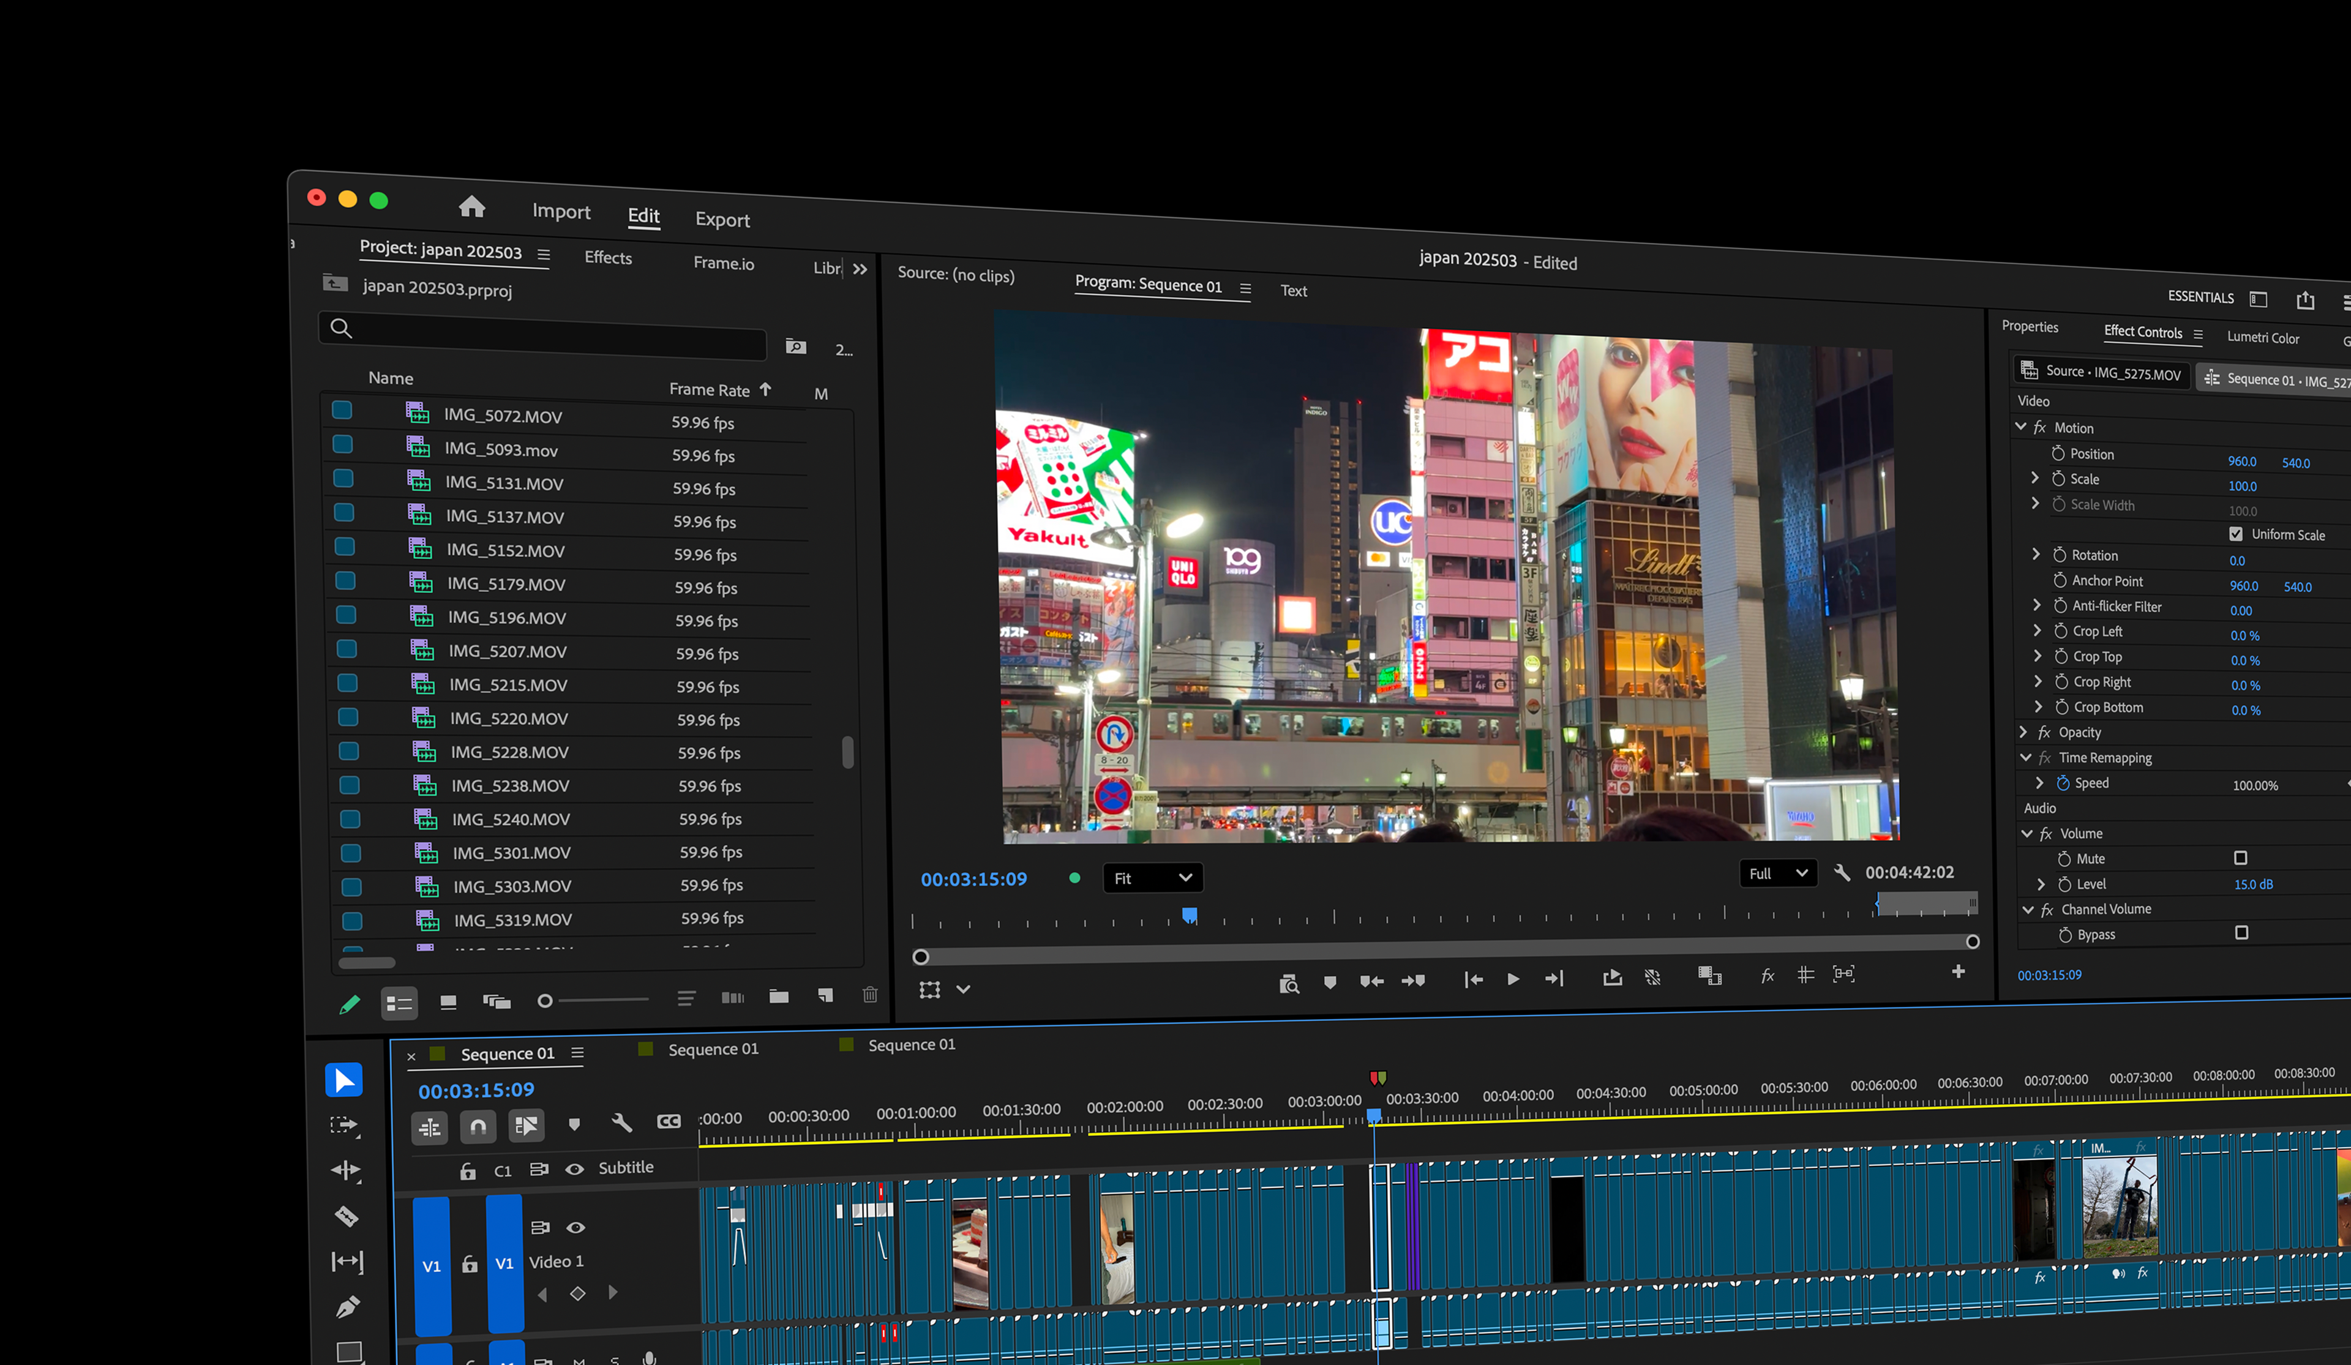Select the Razor tool in timeline toolbar
Screen dimensions: 2351x1365
(346, 1216)
